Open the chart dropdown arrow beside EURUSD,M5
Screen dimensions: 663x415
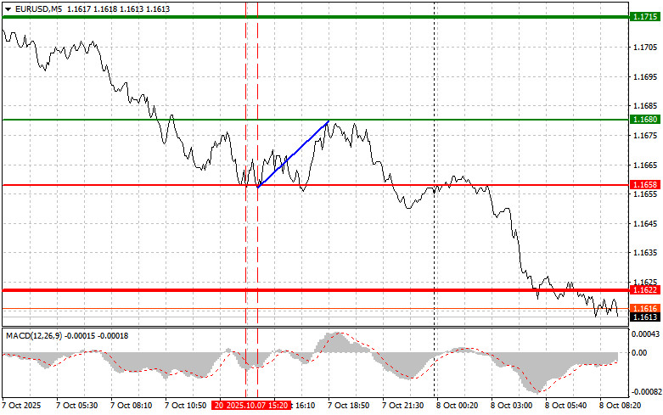pos(8,7)
